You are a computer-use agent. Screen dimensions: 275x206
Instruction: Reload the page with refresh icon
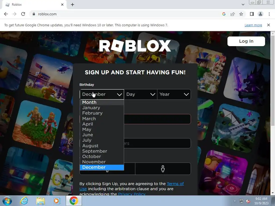pos(23,14)
